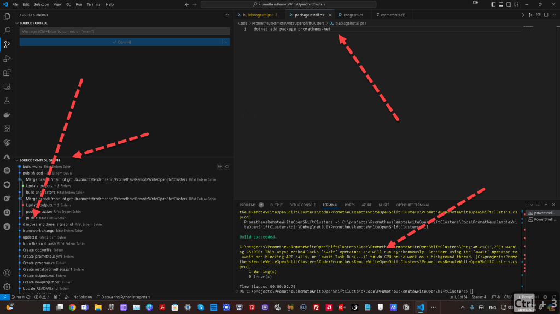
Task: Switch to the OpenShift Terminal tab
Action: point(412,205)
